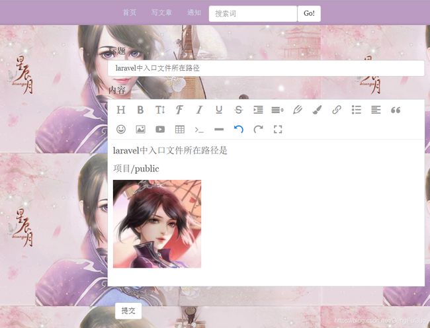Click the 搜索词 search field
The width and height of the screenshot is (430, 328).
pyautogui.click(x=253, y=13)
